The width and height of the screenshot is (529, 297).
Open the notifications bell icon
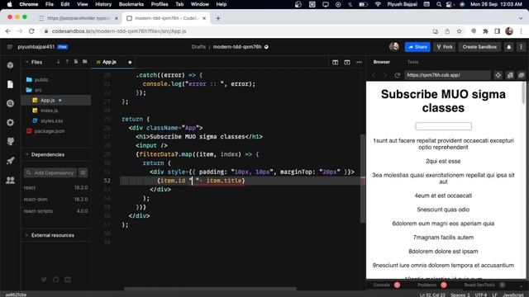click(509, 47)
